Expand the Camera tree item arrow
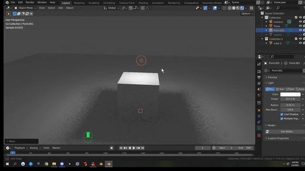Screen dimensions: 305x171 pos(266,22)
